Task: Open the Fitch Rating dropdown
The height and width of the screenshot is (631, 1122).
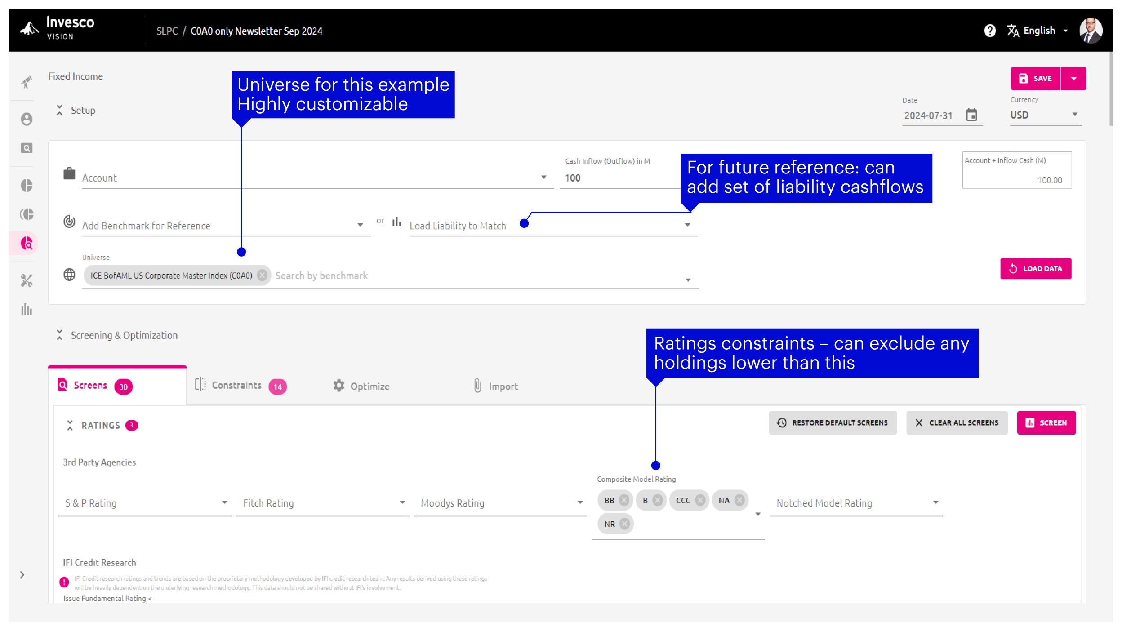Action: (322, 503)
